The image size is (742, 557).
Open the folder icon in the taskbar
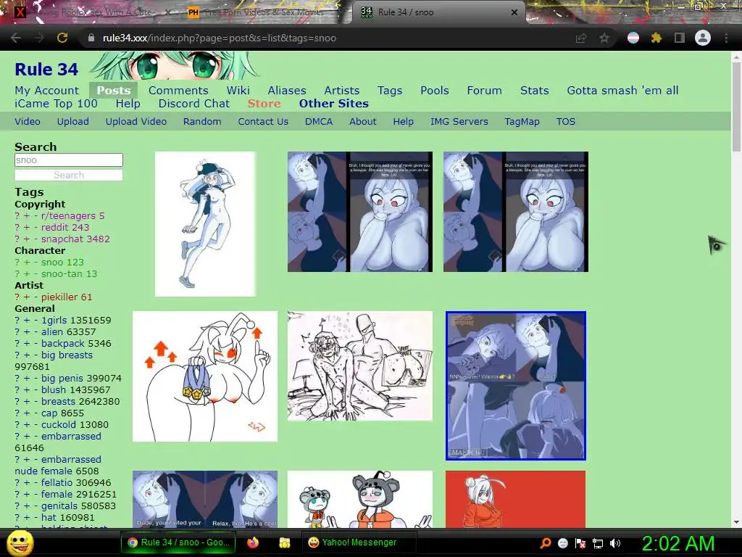point(284,542)
